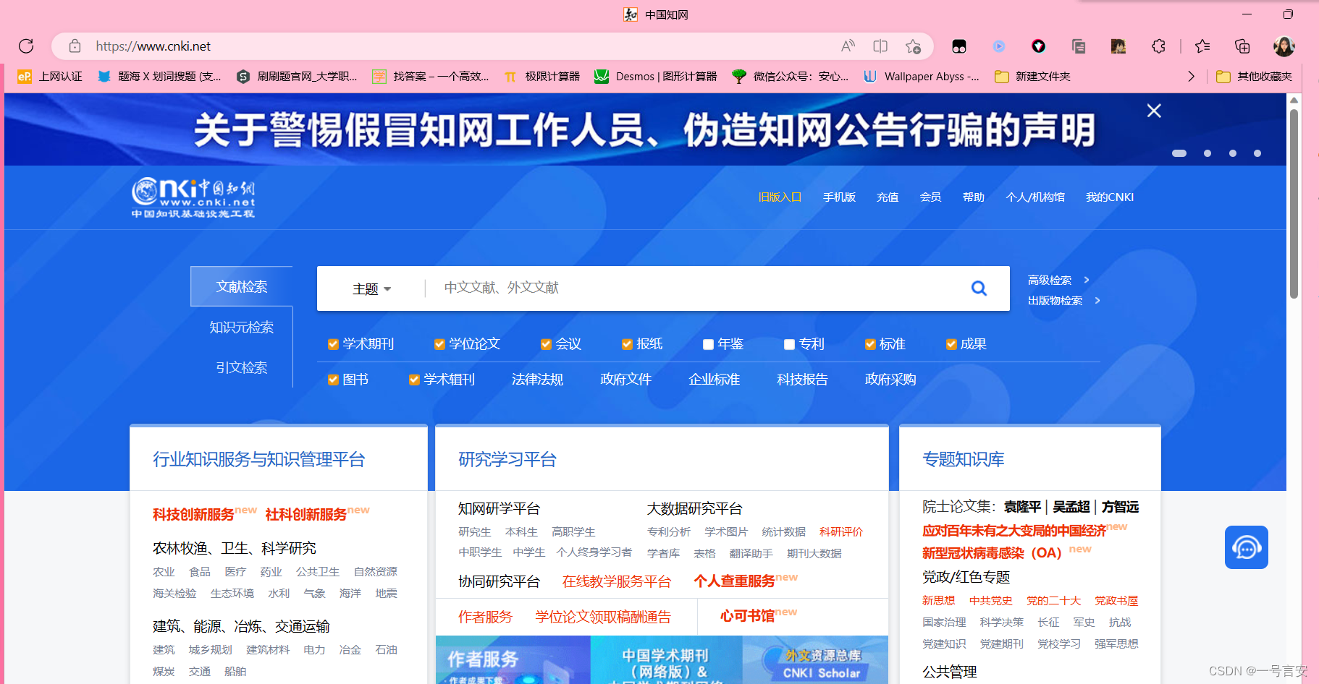1319x684 pixels.
Task: Uncheck the 会议 checkbox
Action: 546,344
